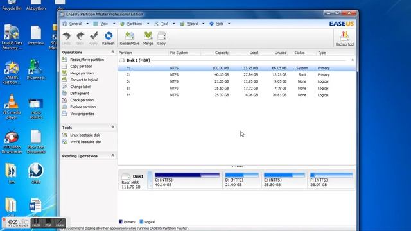Click WinPE bootable disk tool icon
Viewport: 411px width, 231px height.
tap(64, 142)
